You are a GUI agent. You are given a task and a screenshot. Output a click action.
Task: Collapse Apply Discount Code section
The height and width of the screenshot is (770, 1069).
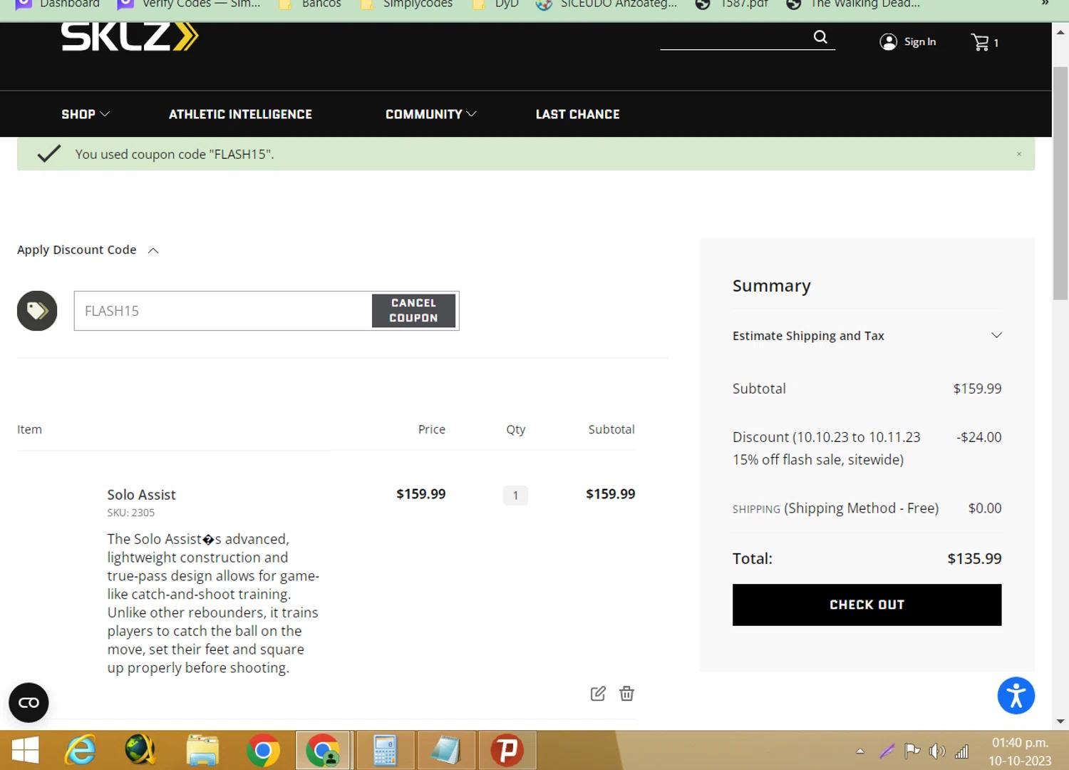pos(88,250)
